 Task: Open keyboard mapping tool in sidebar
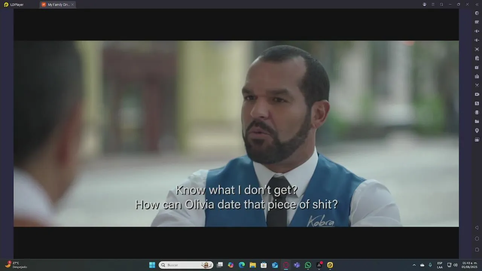click(477, 22)
